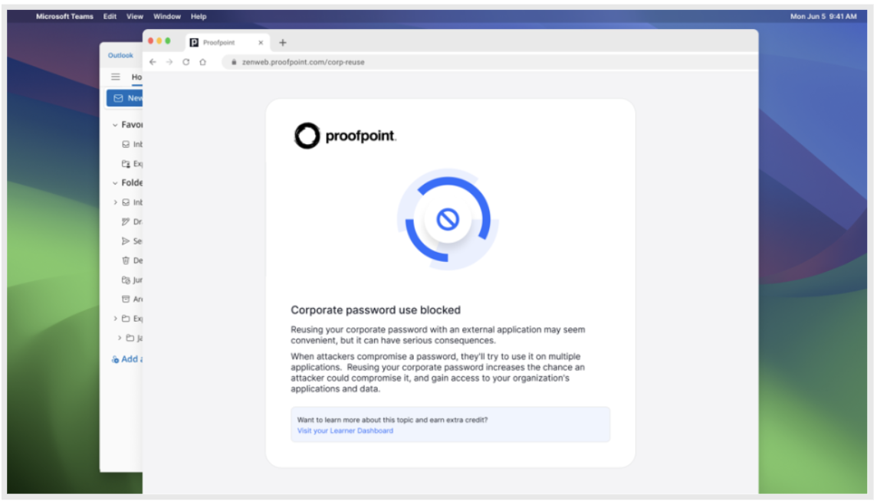Close the Proofpoint tab

pyautogui.click(x=261, y=43)
